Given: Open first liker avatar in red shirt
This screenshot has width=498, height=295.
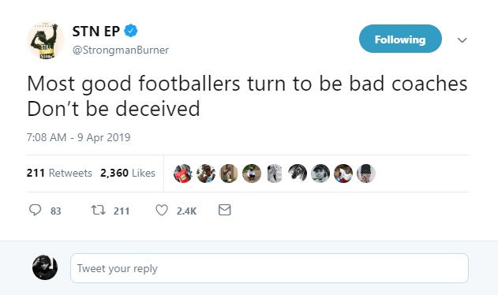Looking at the screenshot, I should 183,174.
